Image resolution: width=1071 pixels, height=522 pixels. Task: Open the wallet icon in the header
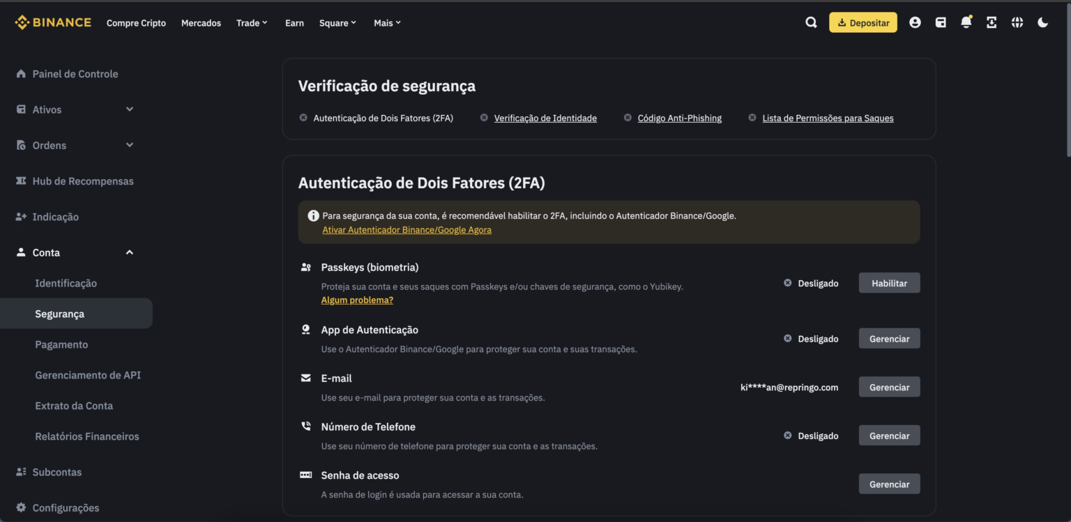tap(941, 22)
